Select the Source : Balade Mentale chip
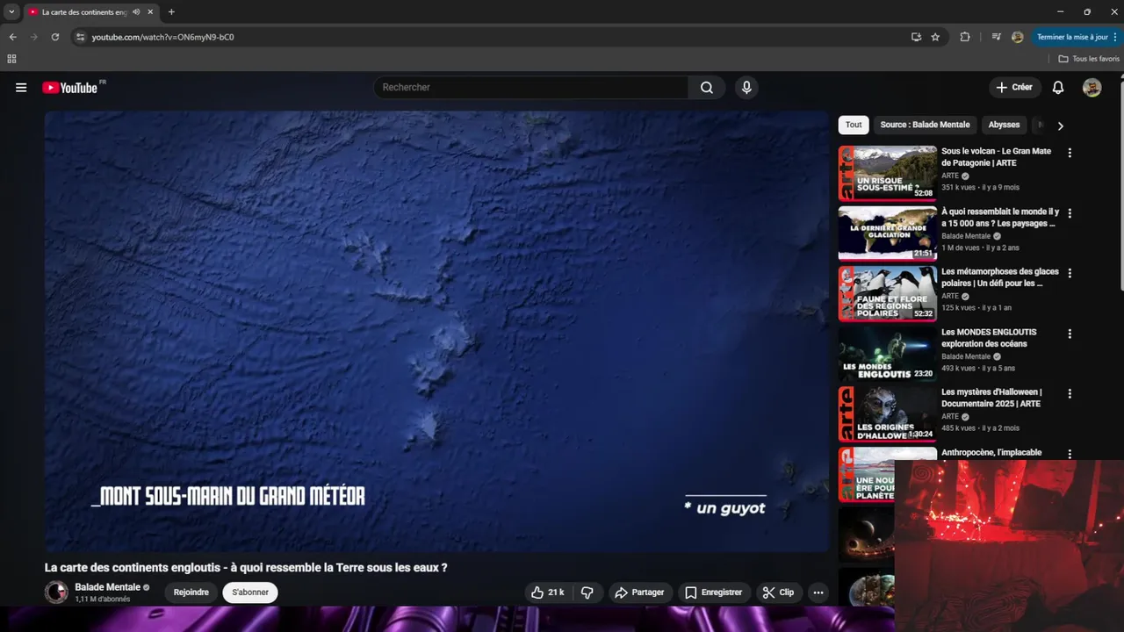 point(925,125)
